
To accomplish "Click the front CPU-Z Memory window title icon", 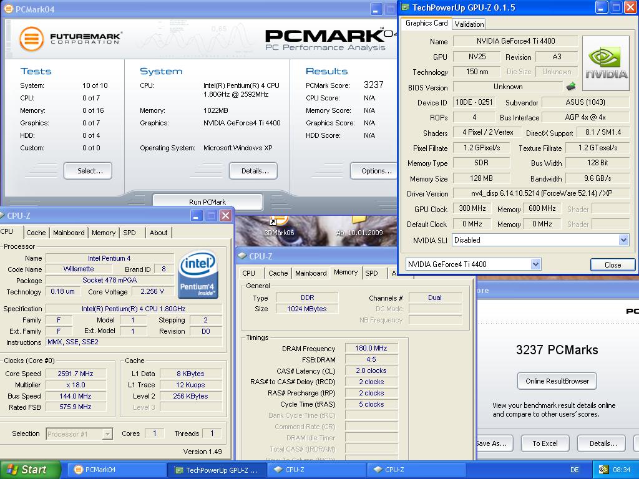I will [x=243, y=256].
